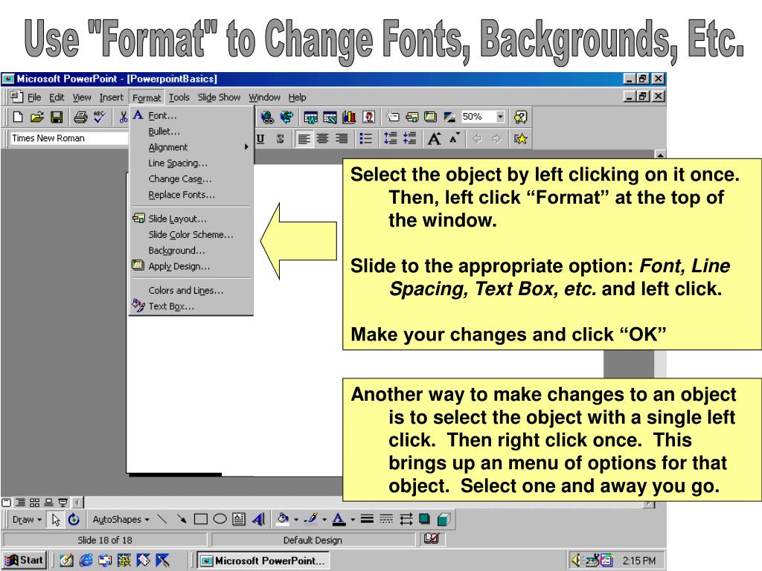The image size is (762, 571).
Task: Click the New Slide toolbar icon
Action: pyautogui.click(x=393, y=117)
